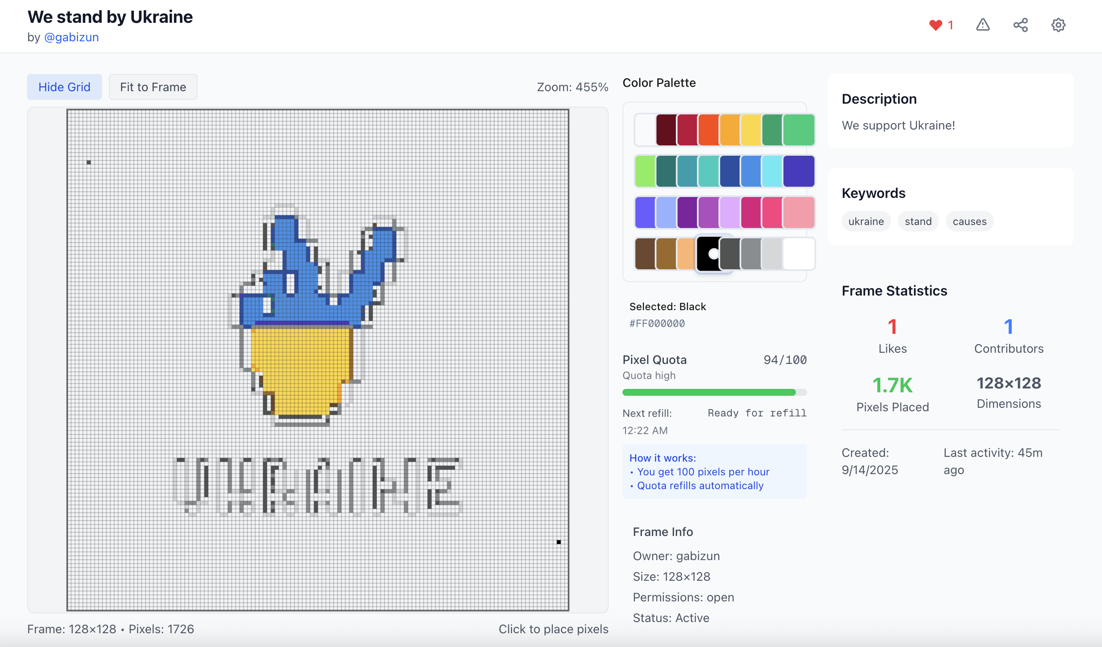Open the settings gear icon

point(1058,25)
